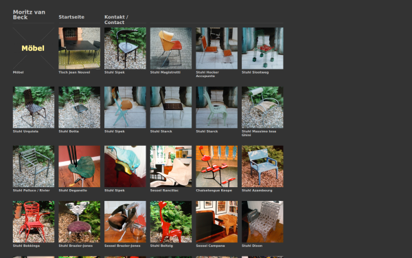Click the Stuhl Magistretti caption

click(165, 72)
